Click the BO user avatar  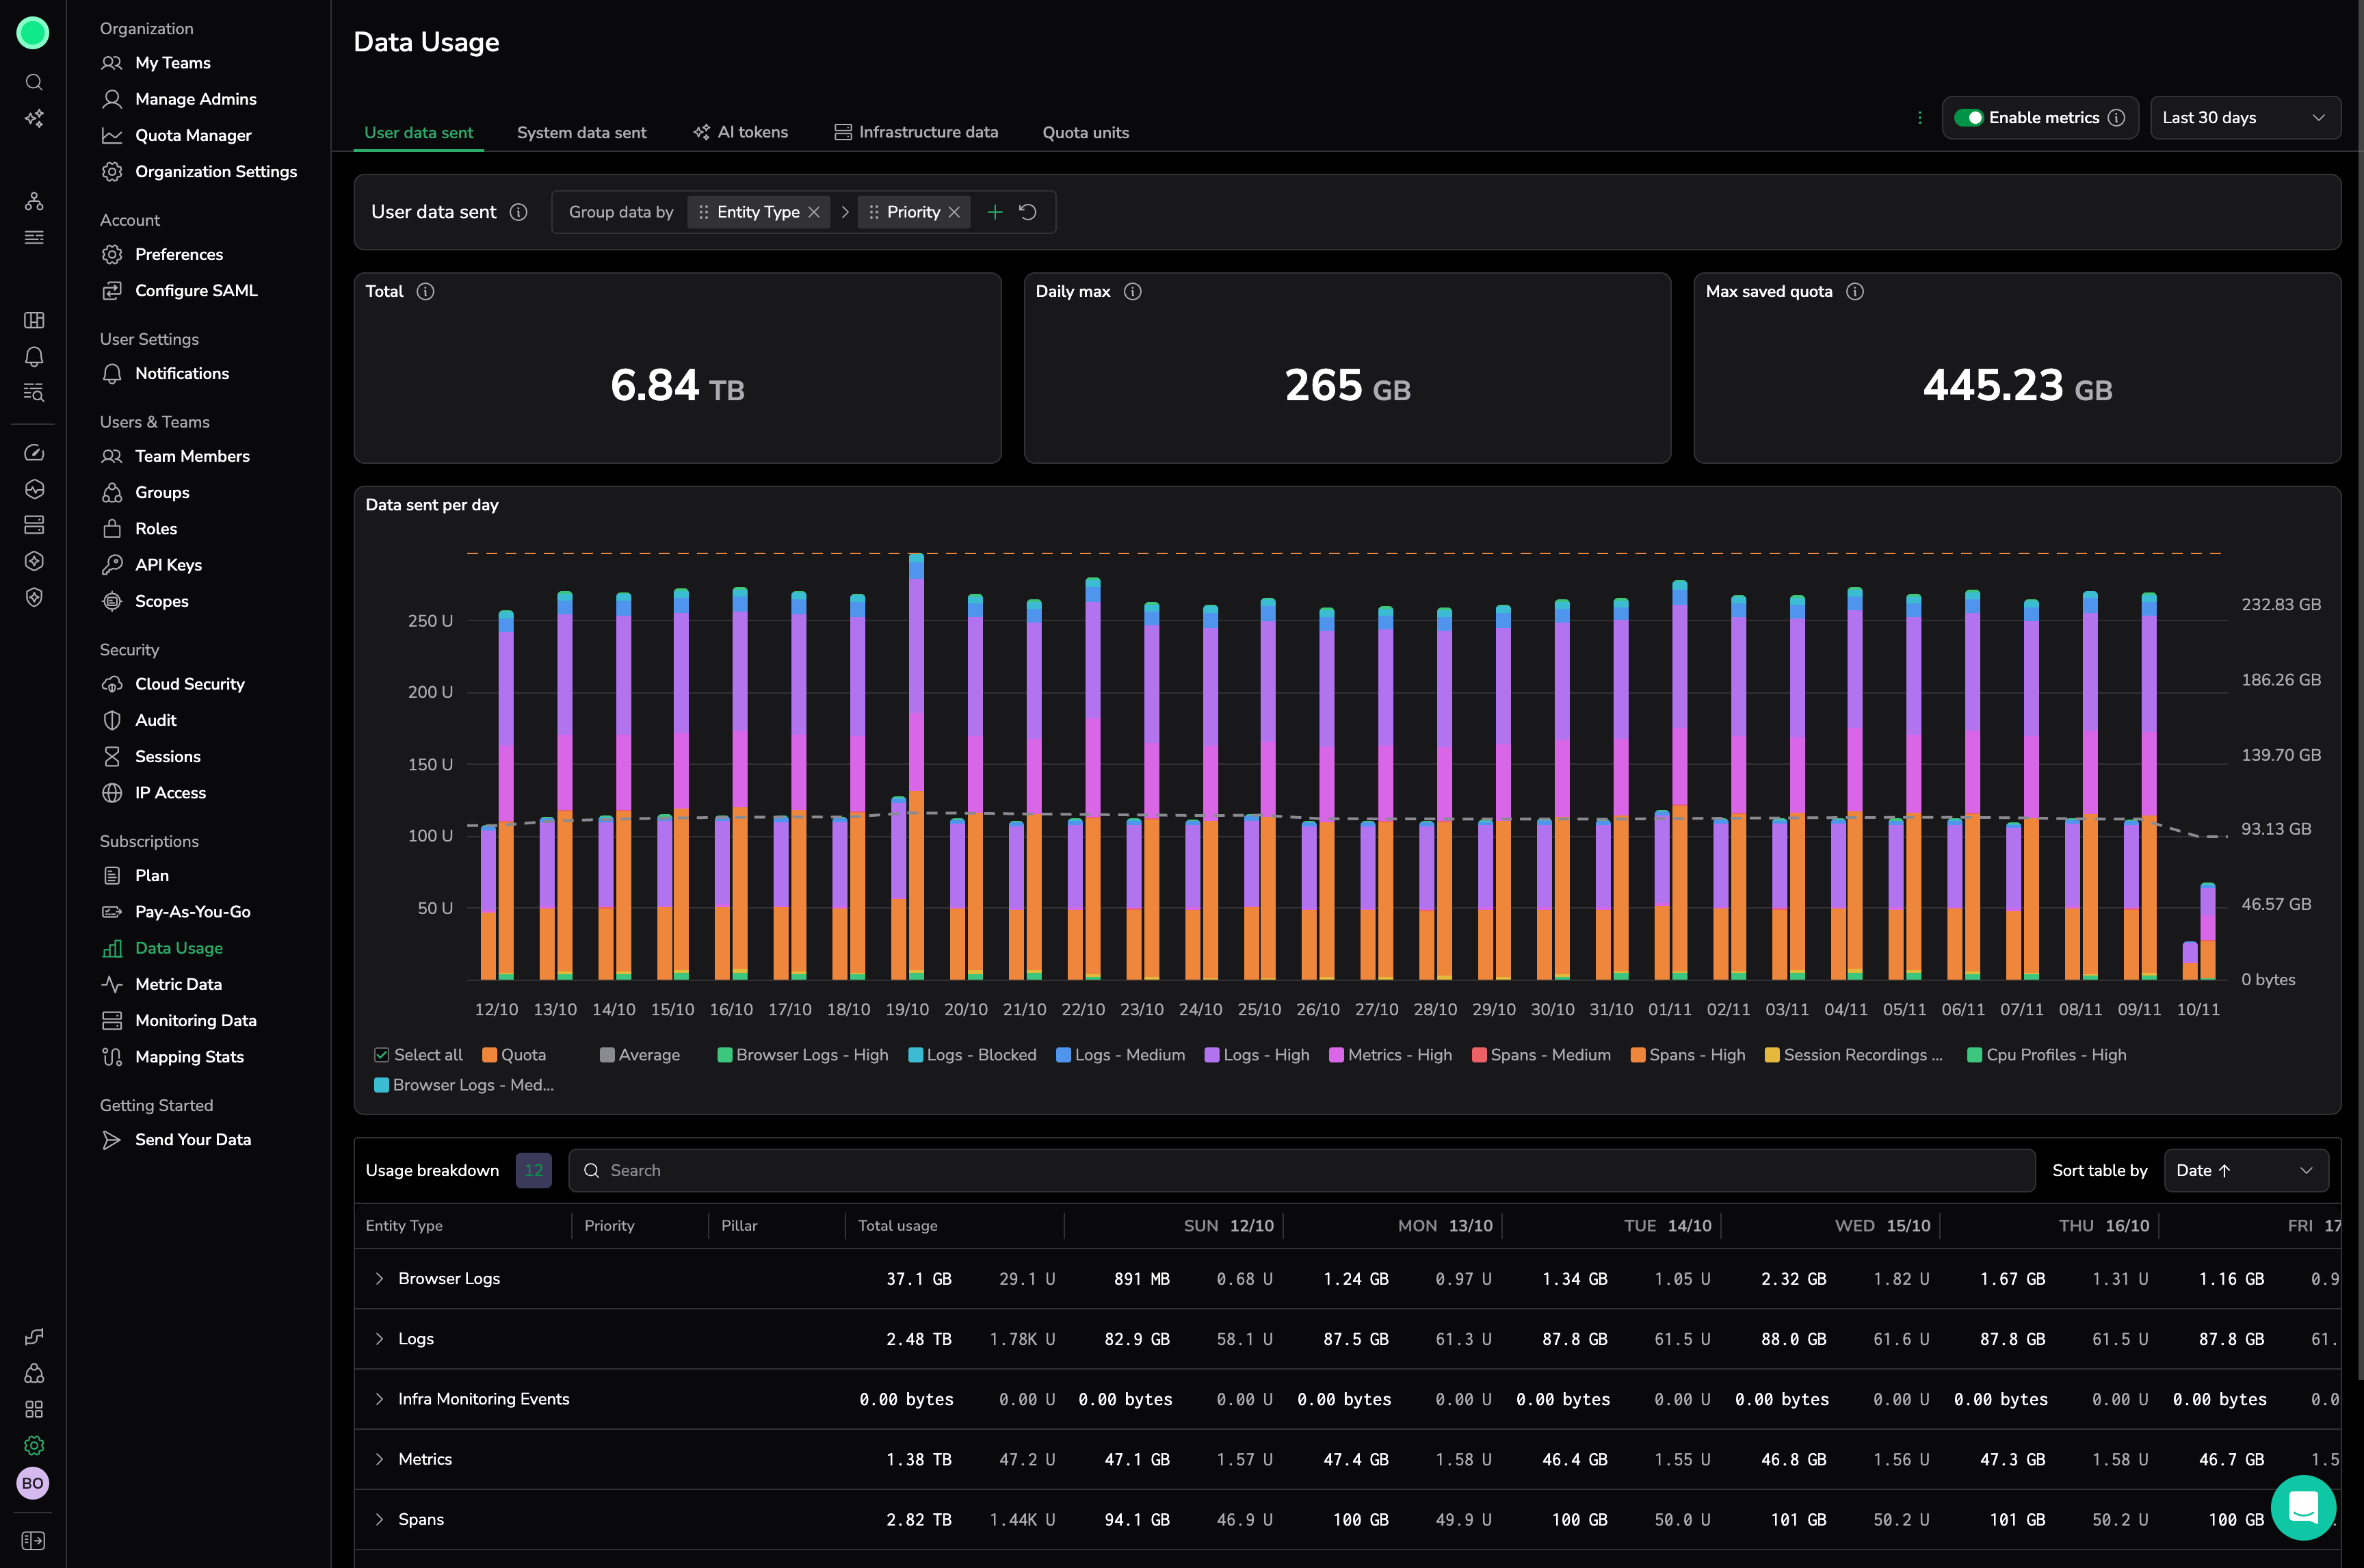(x=33, y=1483)
